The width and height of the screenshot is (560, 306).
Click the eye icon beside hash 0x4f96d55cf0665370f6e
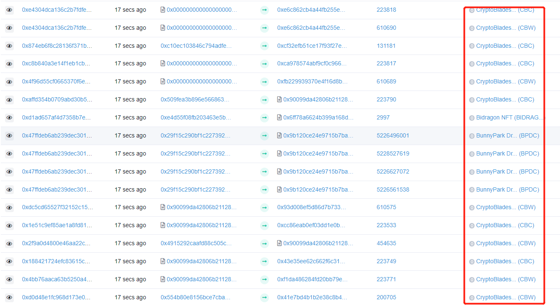9,82
